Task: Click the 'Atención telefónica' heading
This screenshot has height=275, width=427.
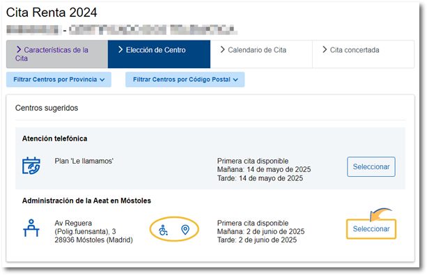Action: 55,139
